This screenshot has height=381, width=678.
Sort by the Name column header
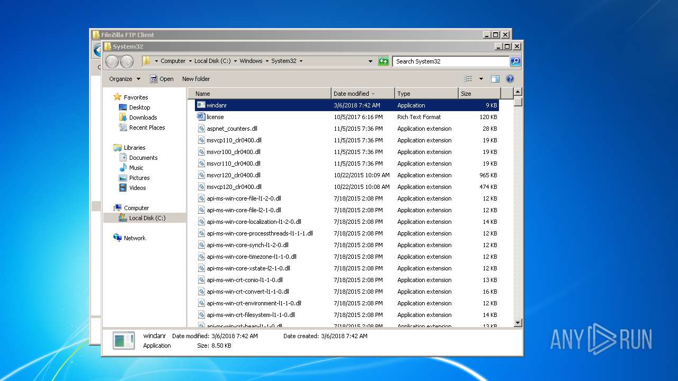click(x=260, y=94)
